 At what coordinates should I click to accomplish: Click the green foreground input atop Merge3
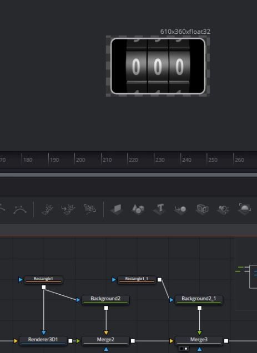pos(199,332)
